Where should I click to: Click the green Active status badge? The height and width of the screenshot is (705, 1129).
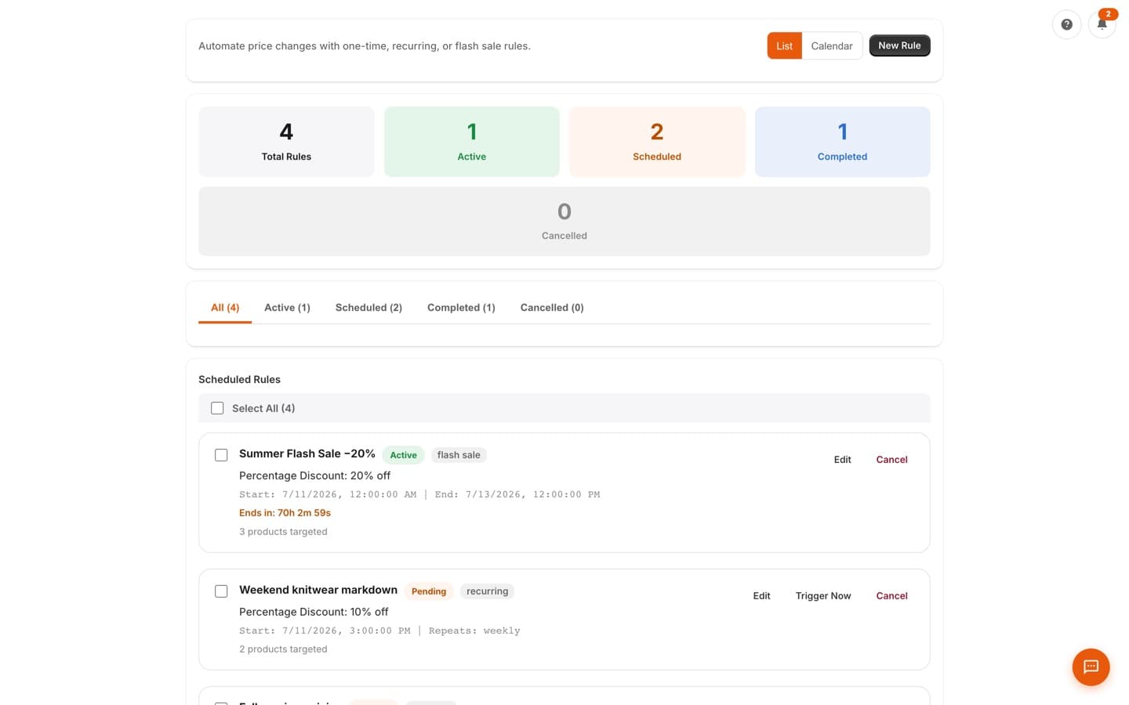(404, 455)
